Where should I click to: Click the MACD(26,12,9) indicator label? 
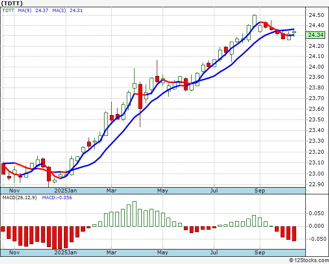point(19,198)
